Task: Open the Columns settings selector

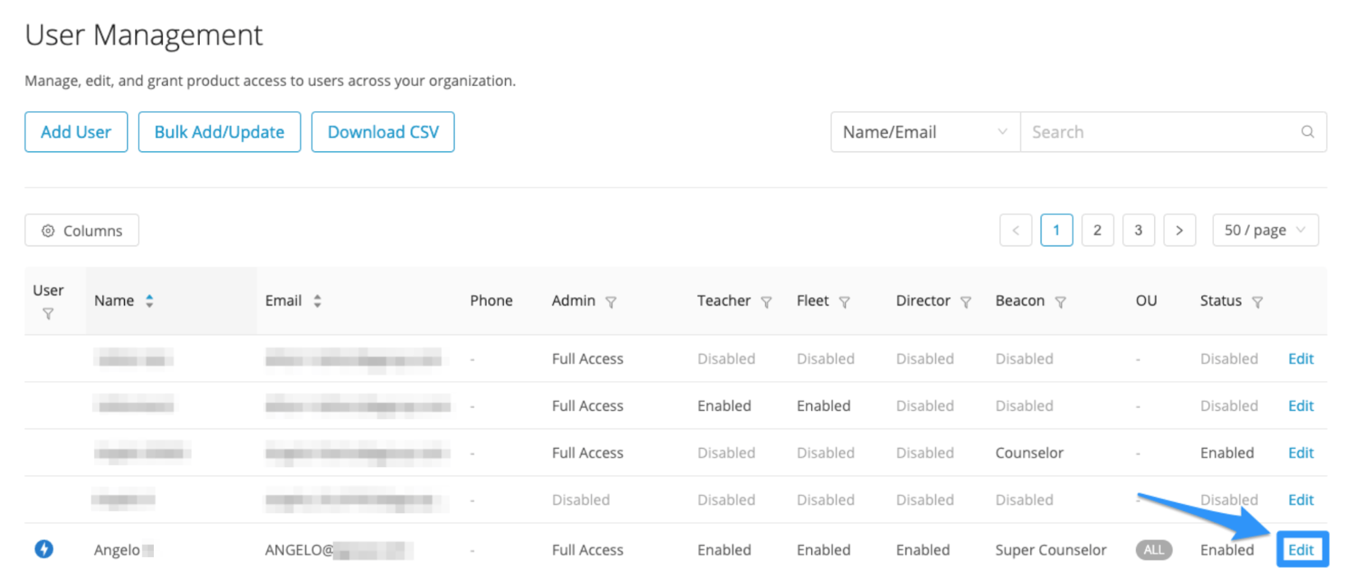Action: 82,230
